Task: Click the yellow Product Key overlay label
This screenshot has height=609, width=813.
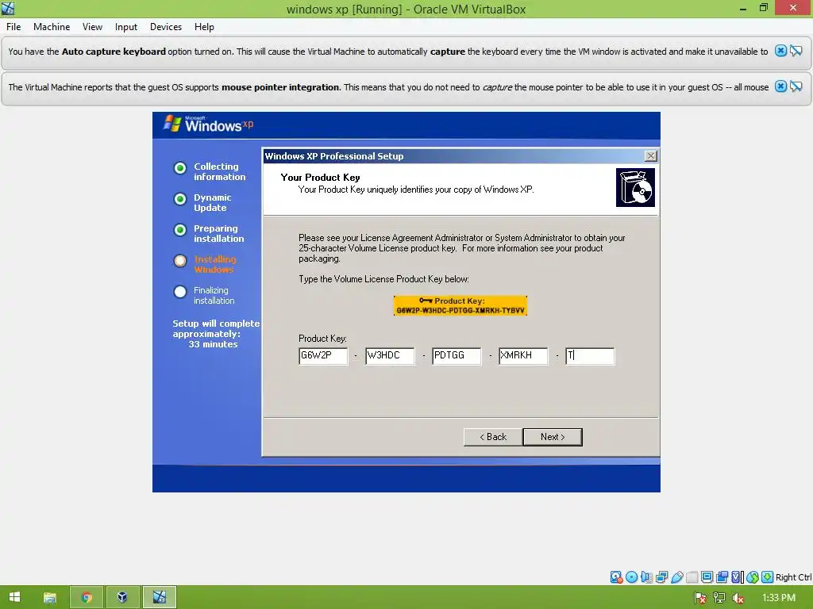Action: point(460,305)
